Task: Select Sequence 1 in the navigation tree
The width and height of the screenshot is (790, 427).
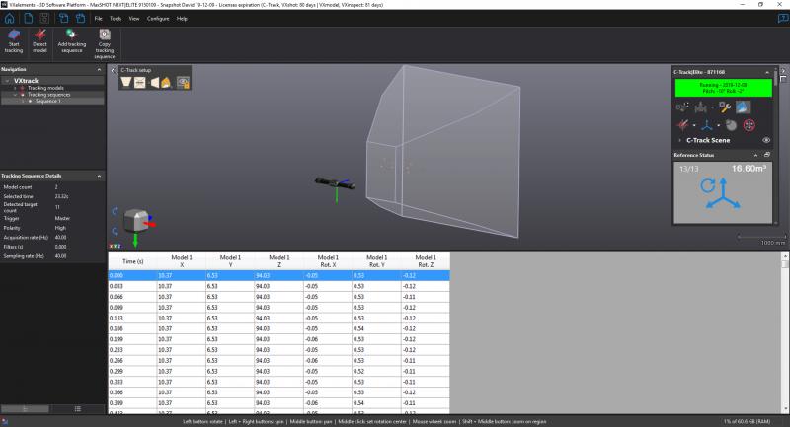Action: pyautogui.click(x=47, y=102)
